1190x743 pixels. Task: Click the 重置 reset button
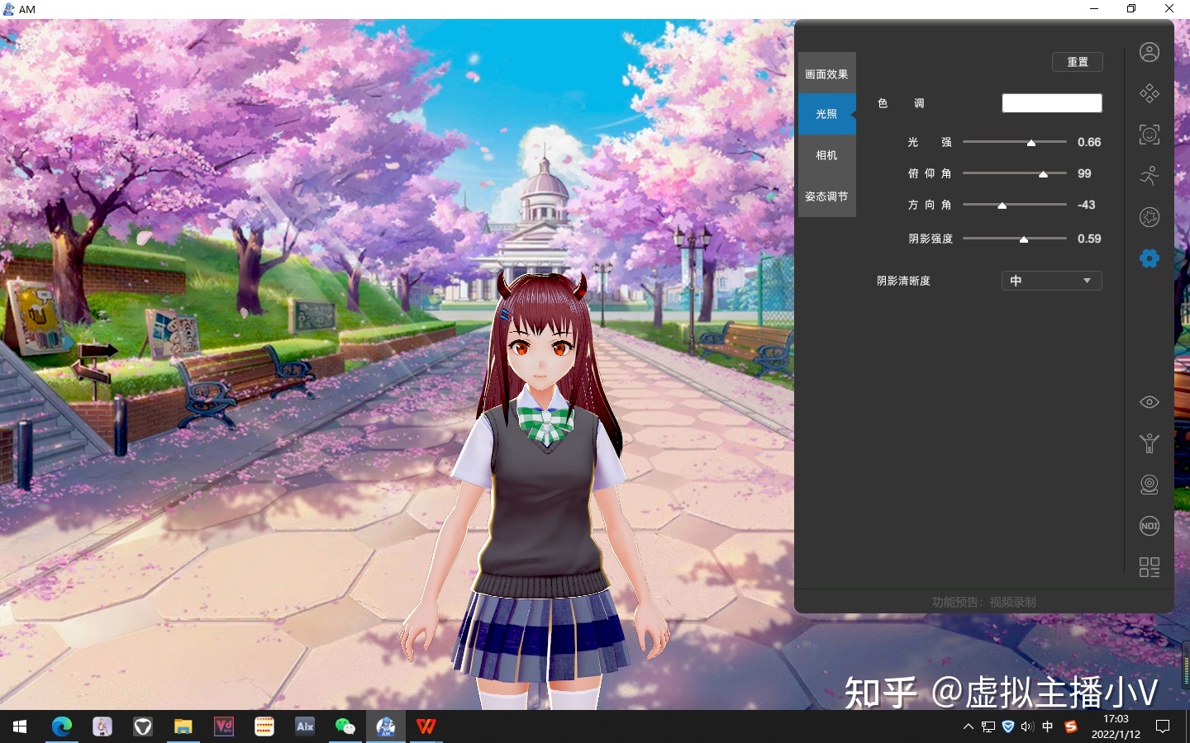point(1077,62)
